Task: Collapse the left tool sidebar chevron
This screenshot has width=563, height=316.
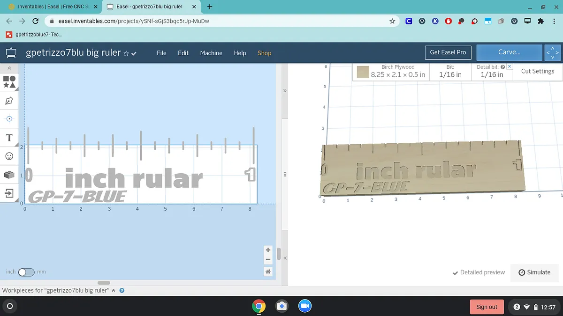Action: coord(9,68)
